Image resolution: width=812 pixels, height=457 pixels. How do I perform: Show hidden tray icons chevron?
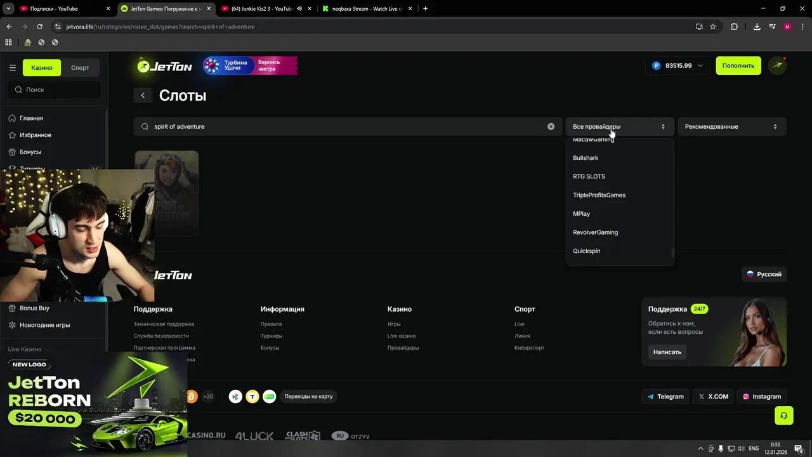coord(700,449)
